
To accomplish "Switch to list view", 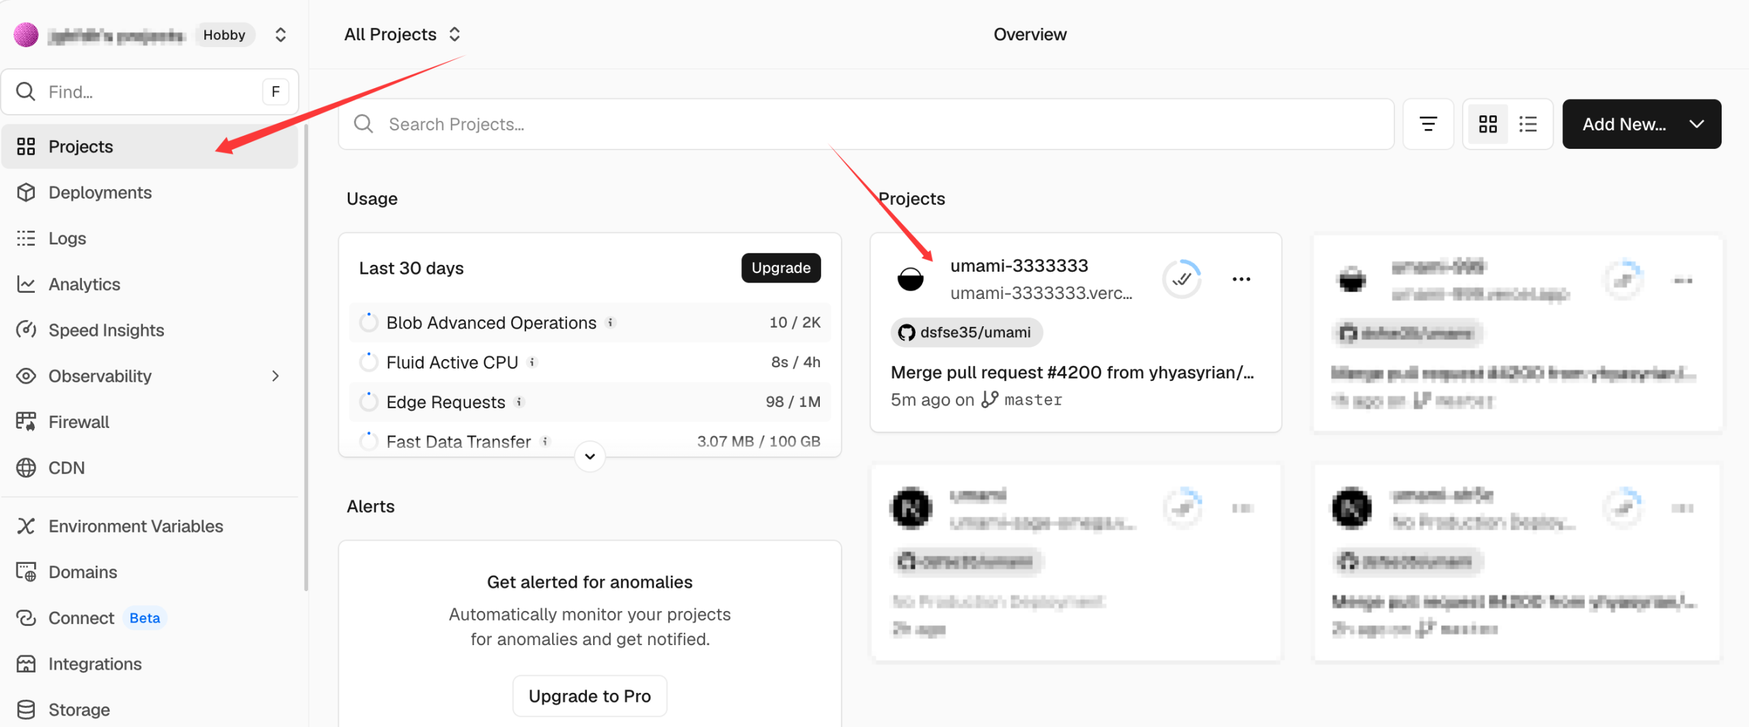I will (1528, 124).
